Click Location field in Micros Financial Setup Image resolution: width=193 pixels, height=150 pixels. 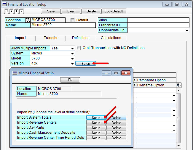pos(54,89)
